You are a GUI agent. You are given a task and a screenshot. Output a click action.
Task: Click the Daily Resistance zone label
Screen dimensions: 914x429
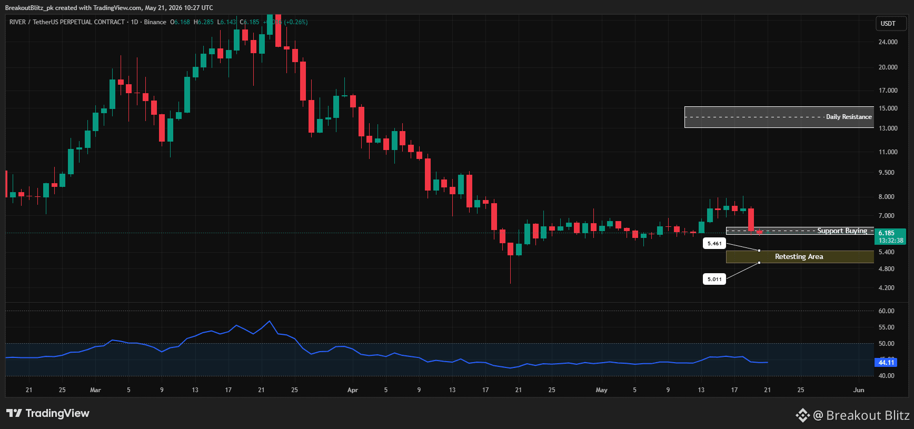pos(849,117)
